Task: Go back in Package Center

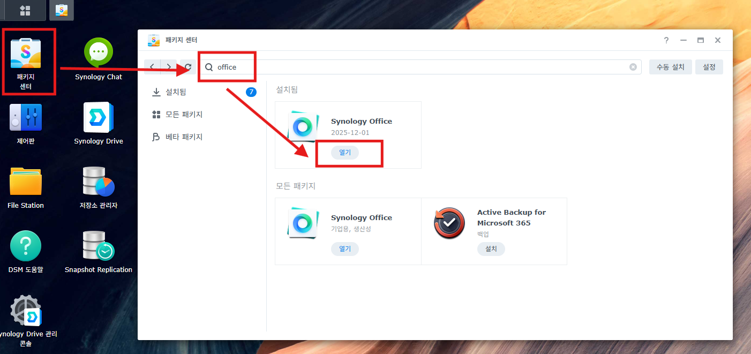Action: point(152,67)
